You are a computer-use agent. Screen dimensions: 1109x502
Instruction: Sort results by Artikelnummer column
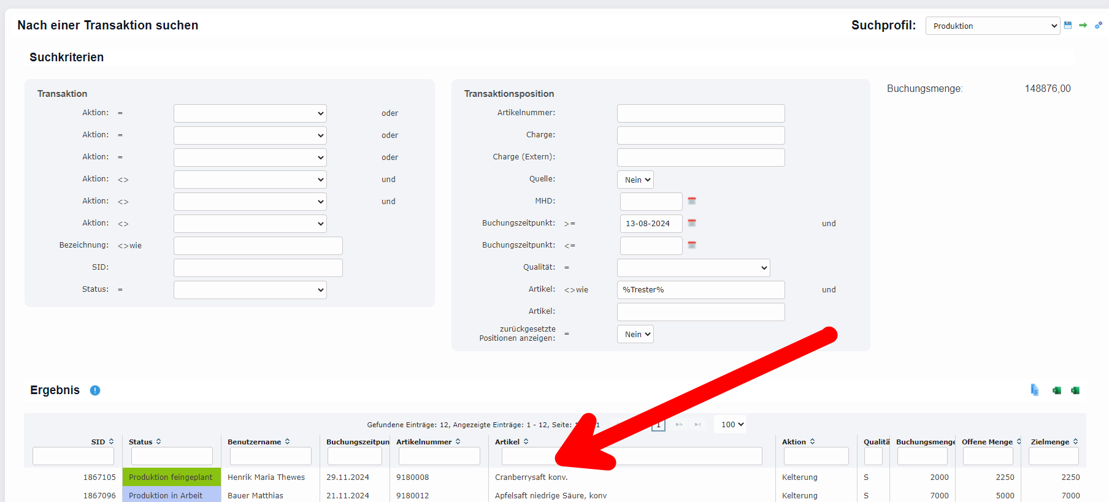click(458, 441)
